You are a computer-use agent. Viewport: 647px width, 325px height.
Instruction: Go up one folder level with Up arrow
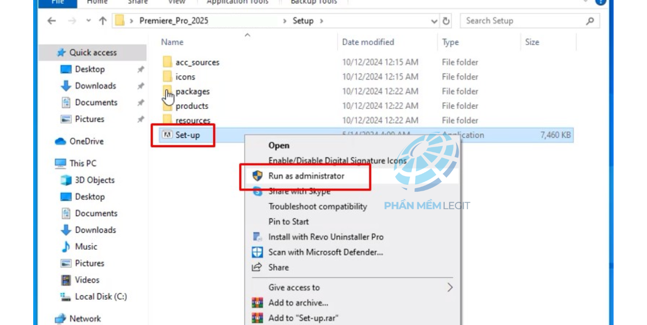(103, 21)
